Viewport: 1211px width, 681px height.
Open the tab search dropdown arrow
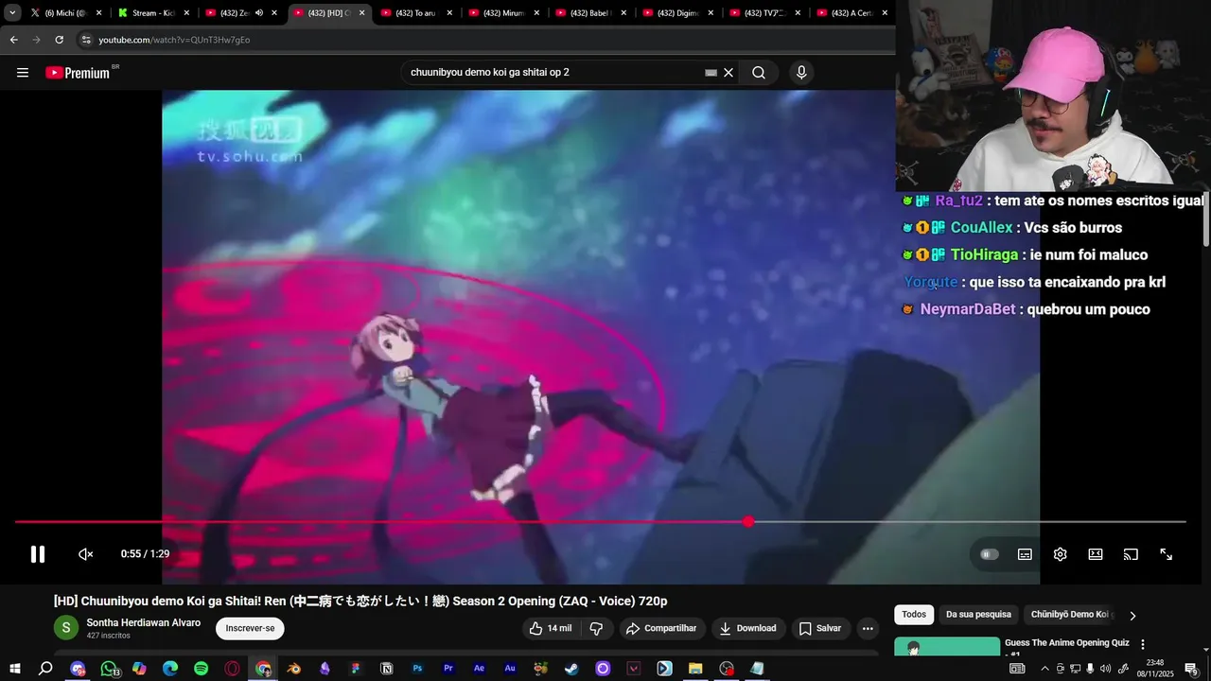12,13
